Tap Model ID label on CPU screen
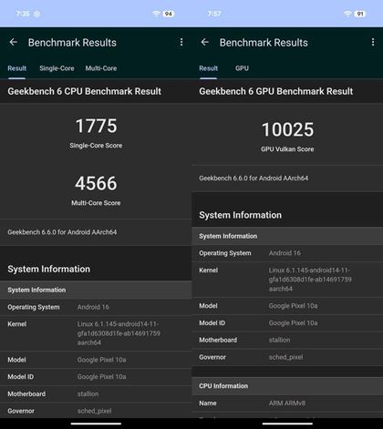This screenshot has height=429, width=383. click(21, 377)
